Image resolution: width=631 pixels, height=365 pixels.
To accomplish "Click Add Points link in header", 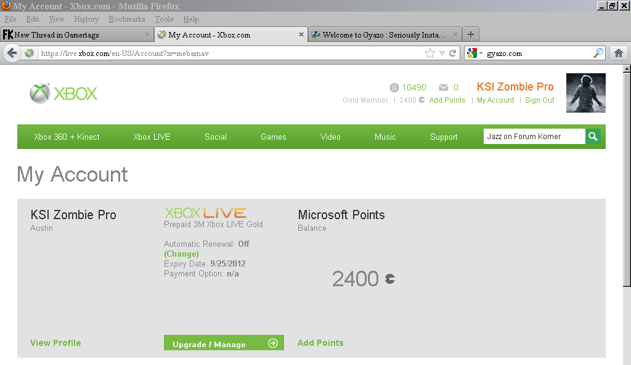I will point(447,100).
